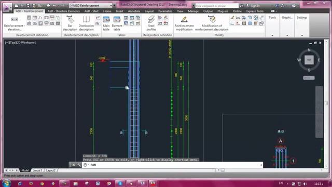This screenshot has width=332, height=187.
Task: Open the Insert ribbon tab
Action: pyautogui.click(x=120, y=11)
